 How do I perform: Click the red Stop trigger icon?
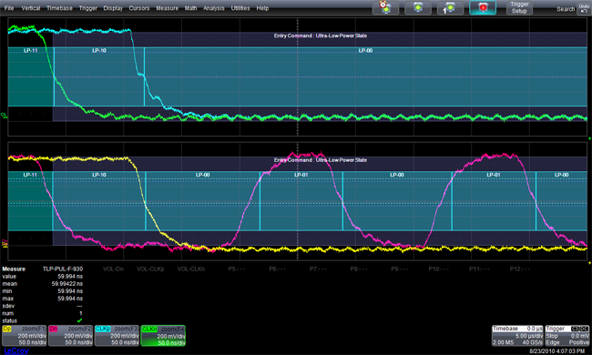(x=483, y=7)
